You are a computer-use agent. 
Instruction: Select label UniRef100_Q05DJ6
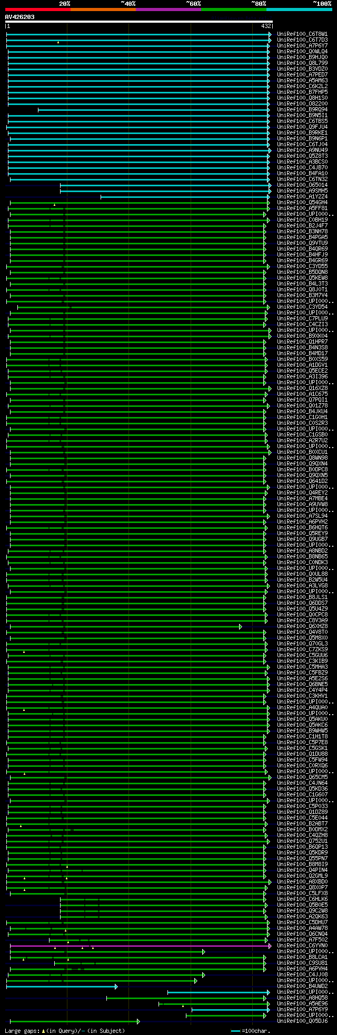point(302,1021)
